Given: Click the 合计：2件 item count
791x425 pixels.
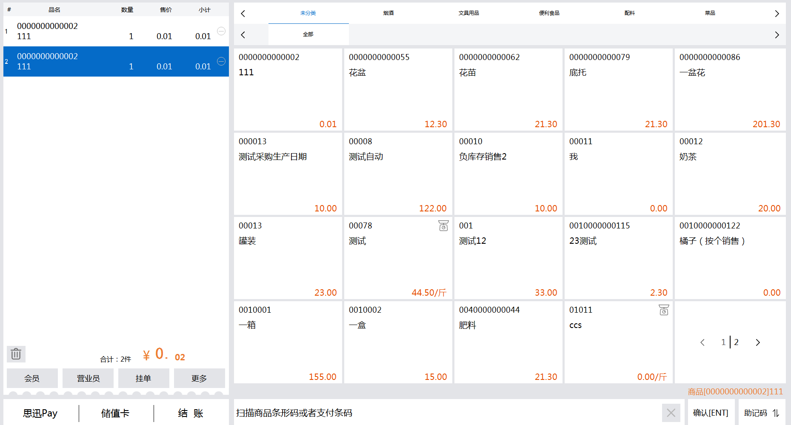Looking at the screenshot, I should tap(115, 359).
